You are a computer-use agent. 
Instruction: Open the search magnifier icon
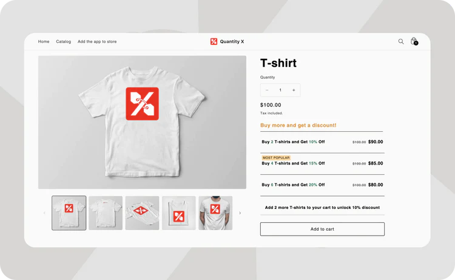pyautogui.click(x=401, y=41)
